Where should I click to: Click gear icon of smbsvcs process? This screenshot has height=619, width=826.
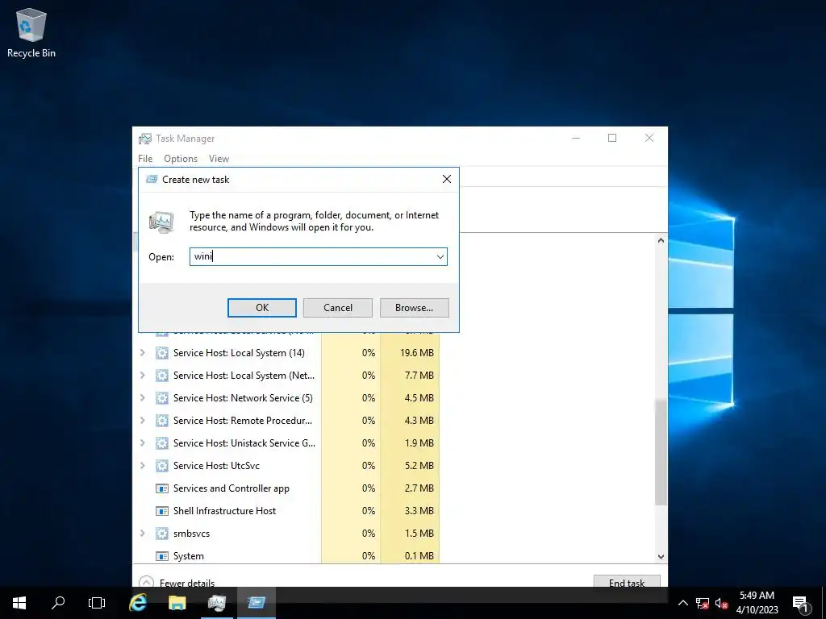pos(161,534)
